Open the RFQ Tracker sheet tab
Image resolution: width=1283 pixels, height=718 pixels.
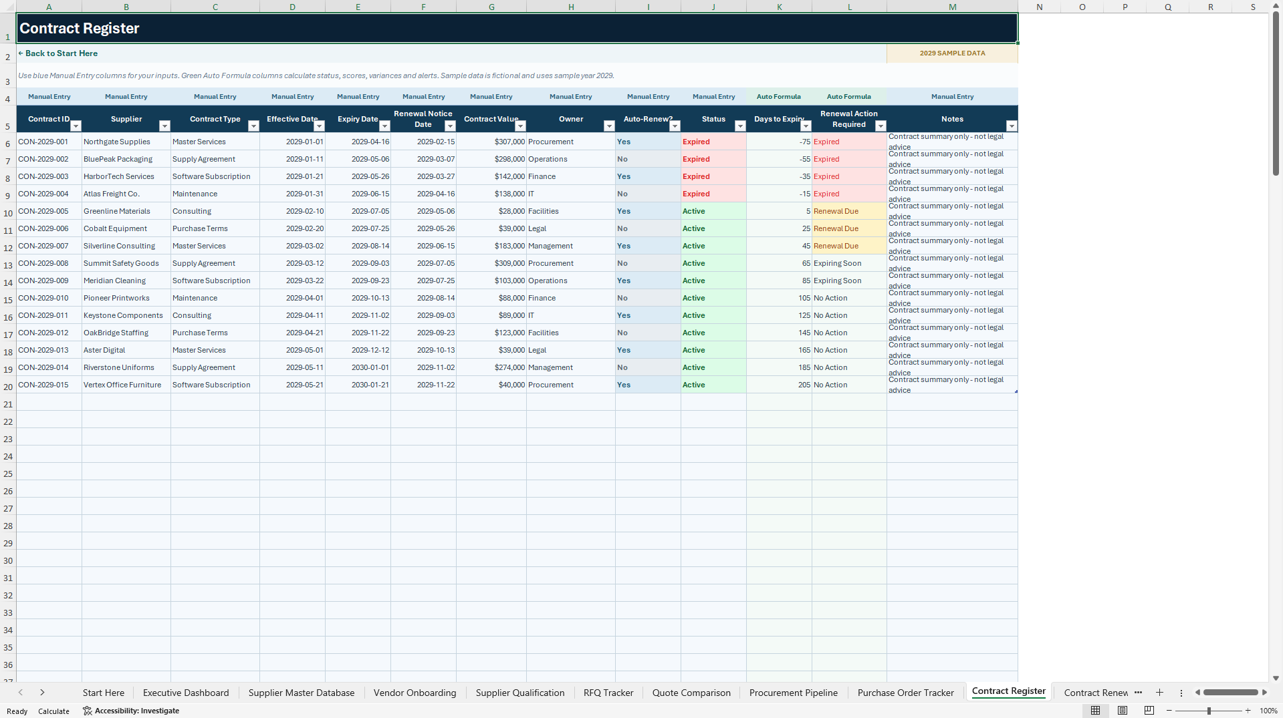(608, 693)
